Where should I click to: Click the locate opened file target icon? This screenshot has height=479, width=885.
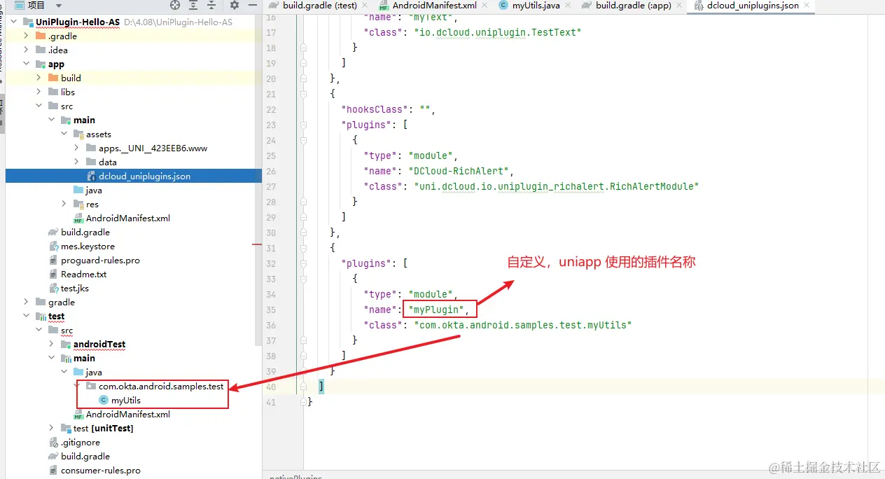coord(175,5)
